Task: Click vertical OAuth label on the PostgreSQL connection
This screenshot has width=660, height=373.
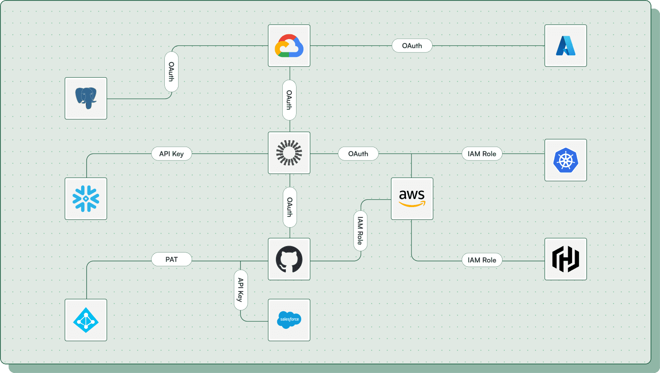Action: pos(172,72)
